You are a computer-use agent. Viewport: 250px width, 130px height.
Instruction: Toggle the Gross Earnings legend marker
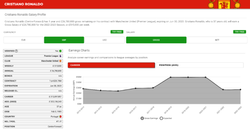tap(142, 118)
